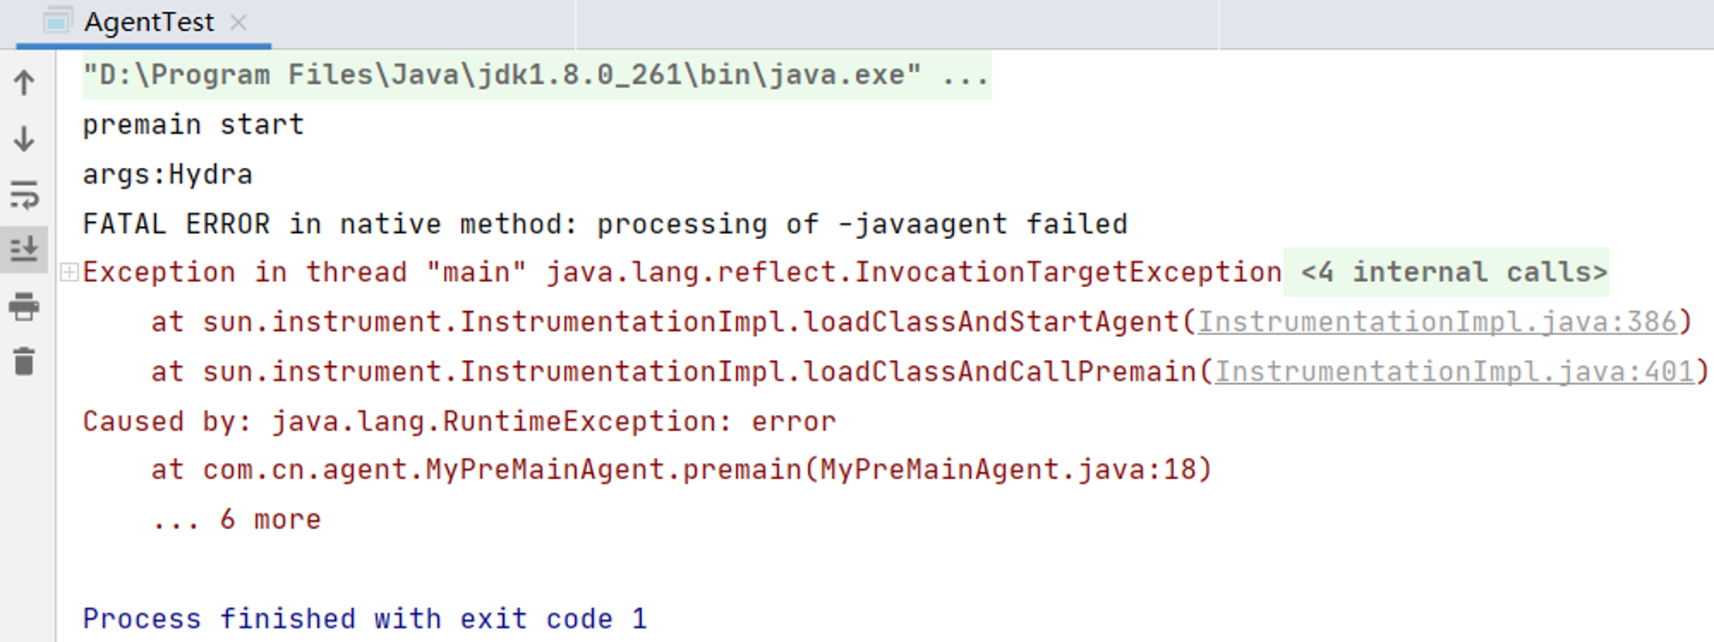Click the Process finished exit code line
Image resolution: width=1714 pixels, height=642 pixels.
coord(364,619)
